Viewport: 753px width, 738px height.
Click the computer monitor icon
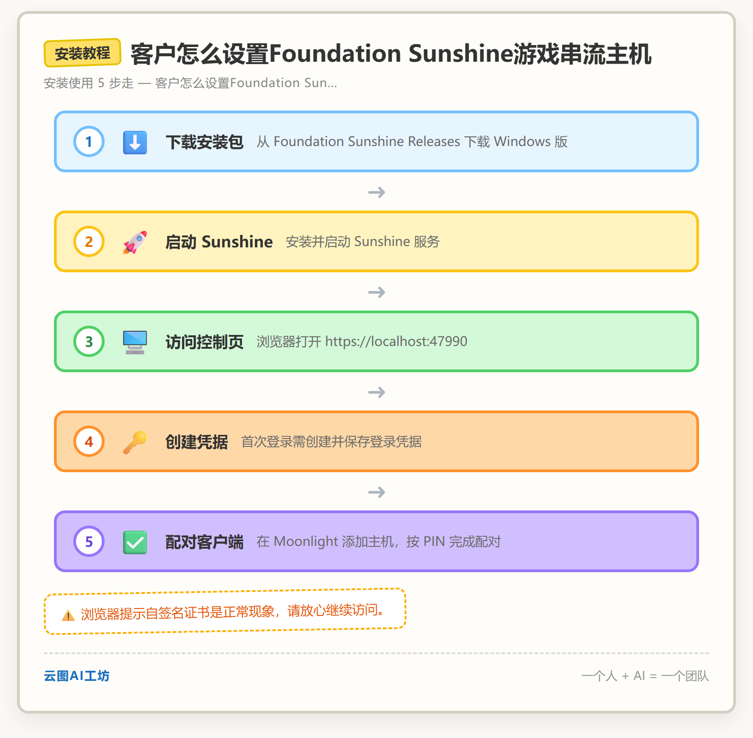(x=135, y=342)
